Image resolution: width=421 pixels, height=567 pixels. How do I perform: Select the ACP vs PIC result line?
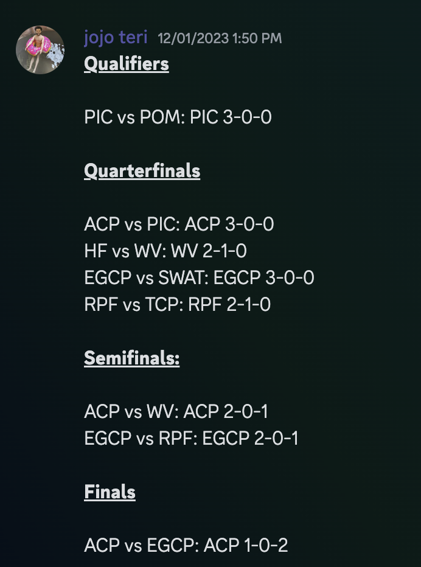click(x=179, y=225)
